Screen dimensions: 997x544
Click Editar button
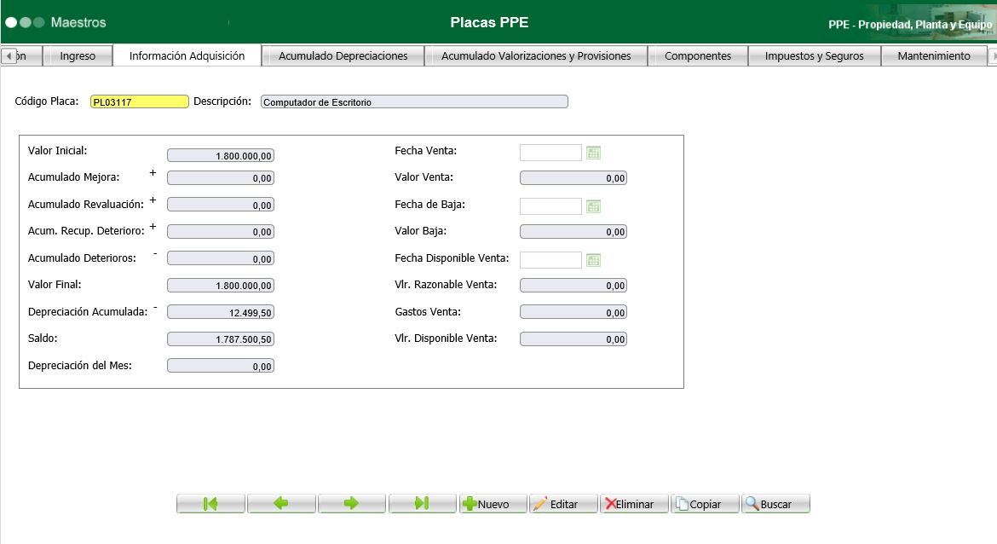pyautogui.click(x=563, y=504)
